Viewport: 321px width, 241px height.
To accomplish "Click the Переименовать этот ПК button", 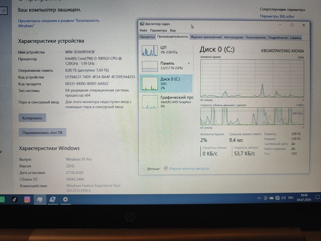I will (42, 133).
